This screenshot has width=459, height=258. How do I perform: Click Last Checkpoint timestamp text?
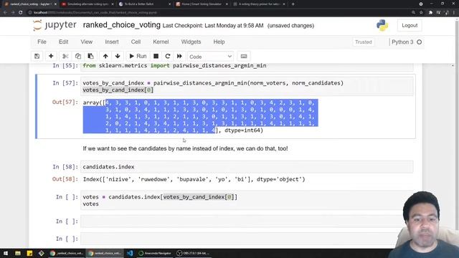pyautogui.click(x=213, y=26)
